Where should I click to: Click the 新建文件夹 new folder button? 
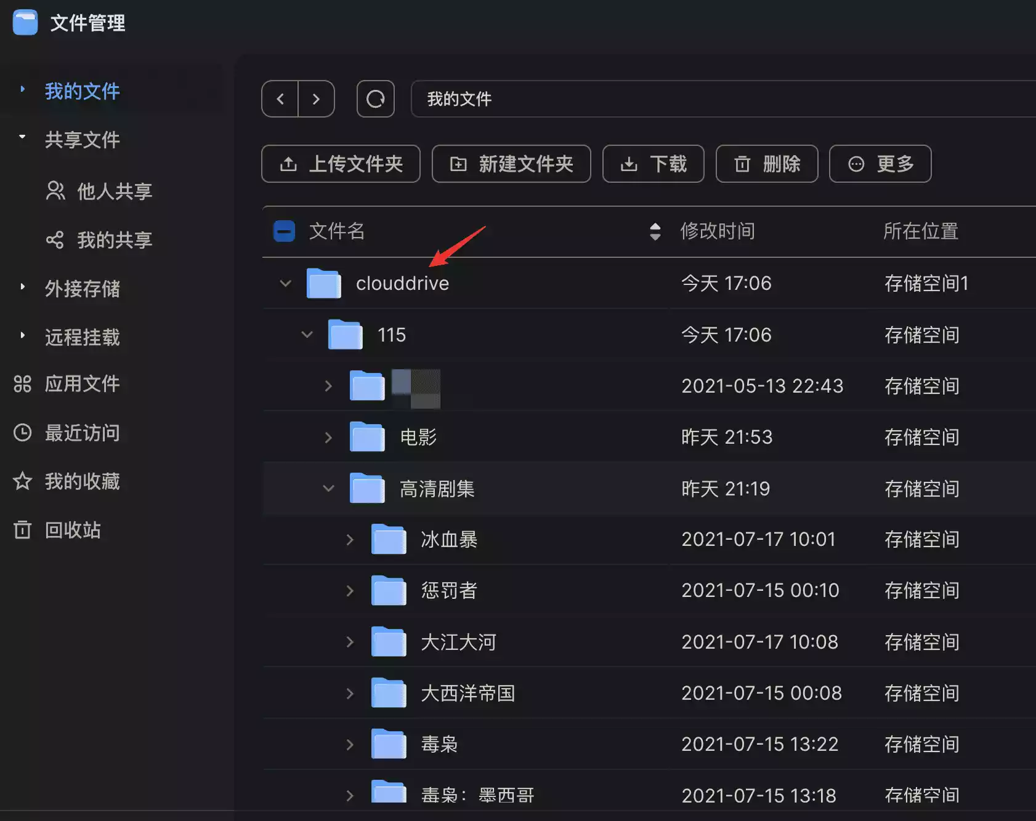(x=511, y=164)
